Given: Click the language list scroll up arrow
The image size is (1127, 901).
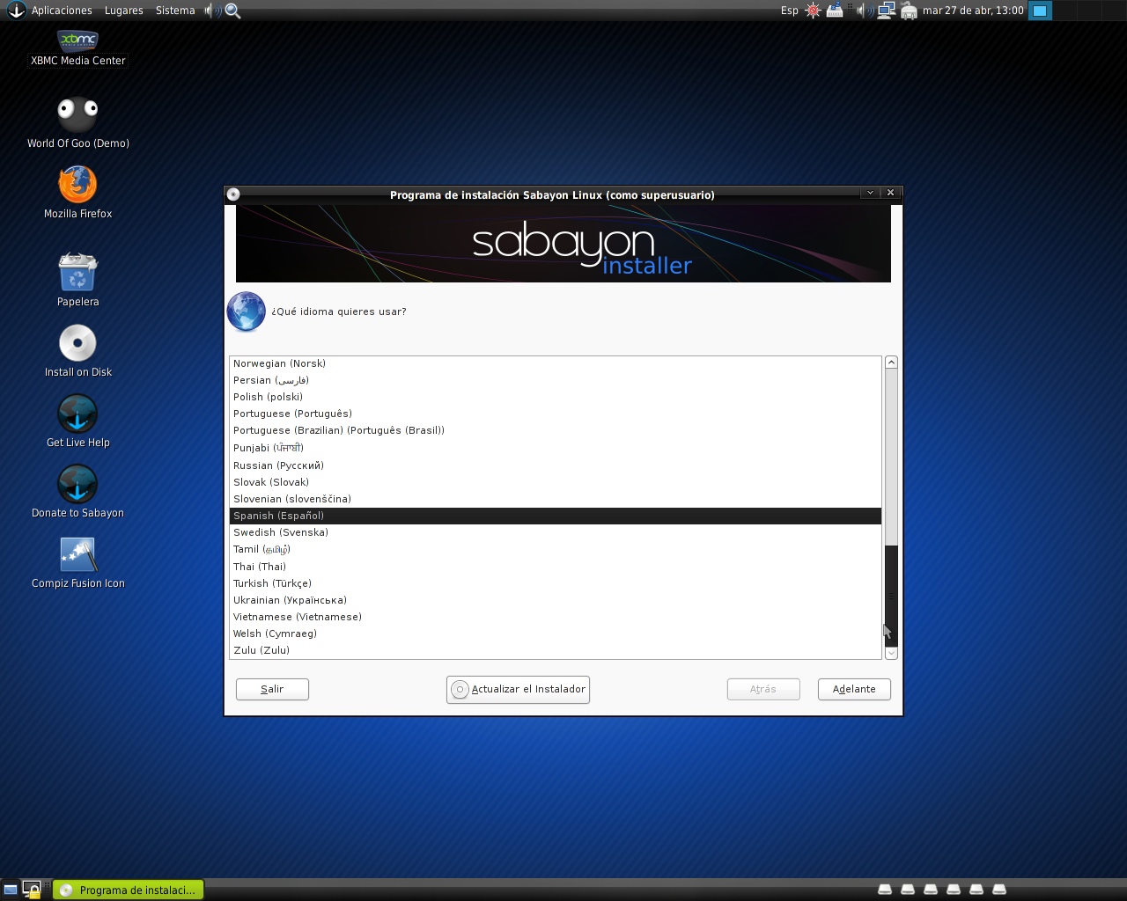Looking at the screenshot, I should [x=891, y=363].
